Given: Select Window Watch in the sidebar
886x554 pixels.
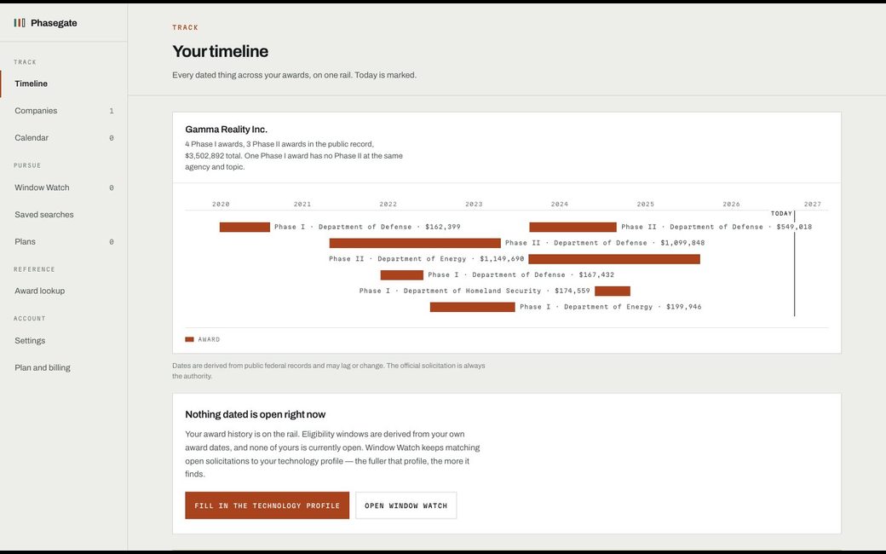Looking at the screenshot, I should [64, 188].
